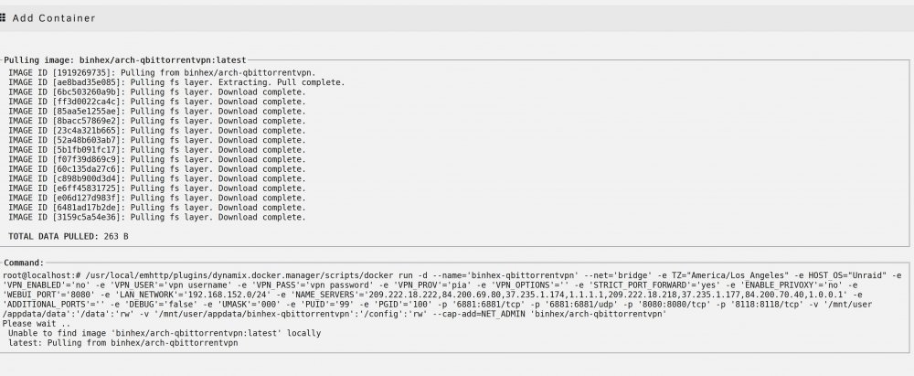Viewport: 914px width, 376px height.
Task: Select the 'Pulling image: binhex/arch-qbittorrentvpn:latest' heading
Action: (124, 60)
